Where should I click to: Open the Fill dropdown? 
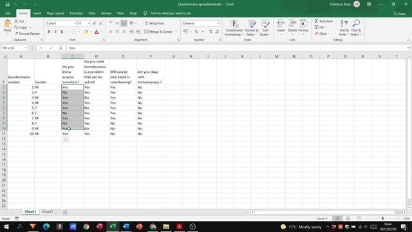(x=320, y=27)
